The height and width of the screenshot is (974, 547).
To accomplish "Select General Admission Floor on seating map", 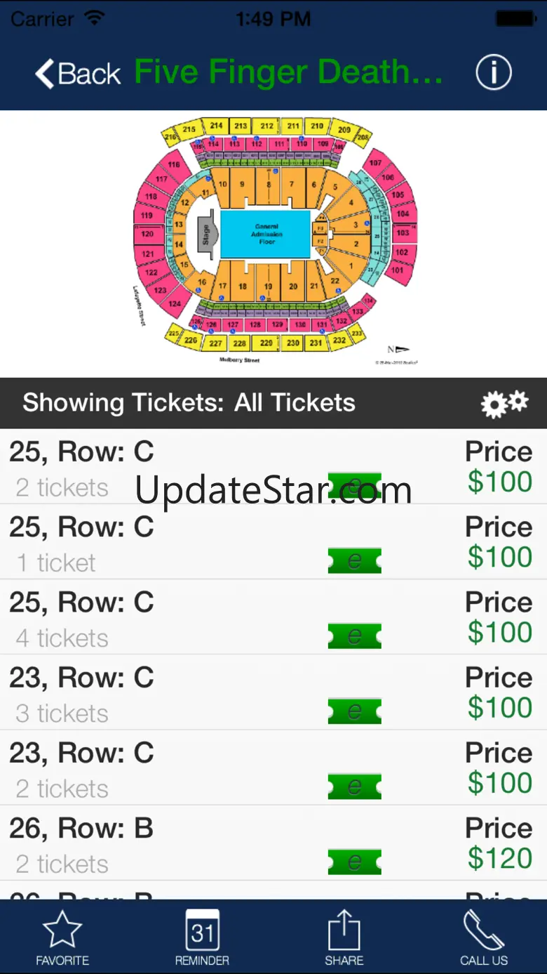I will tap(266, 234).
